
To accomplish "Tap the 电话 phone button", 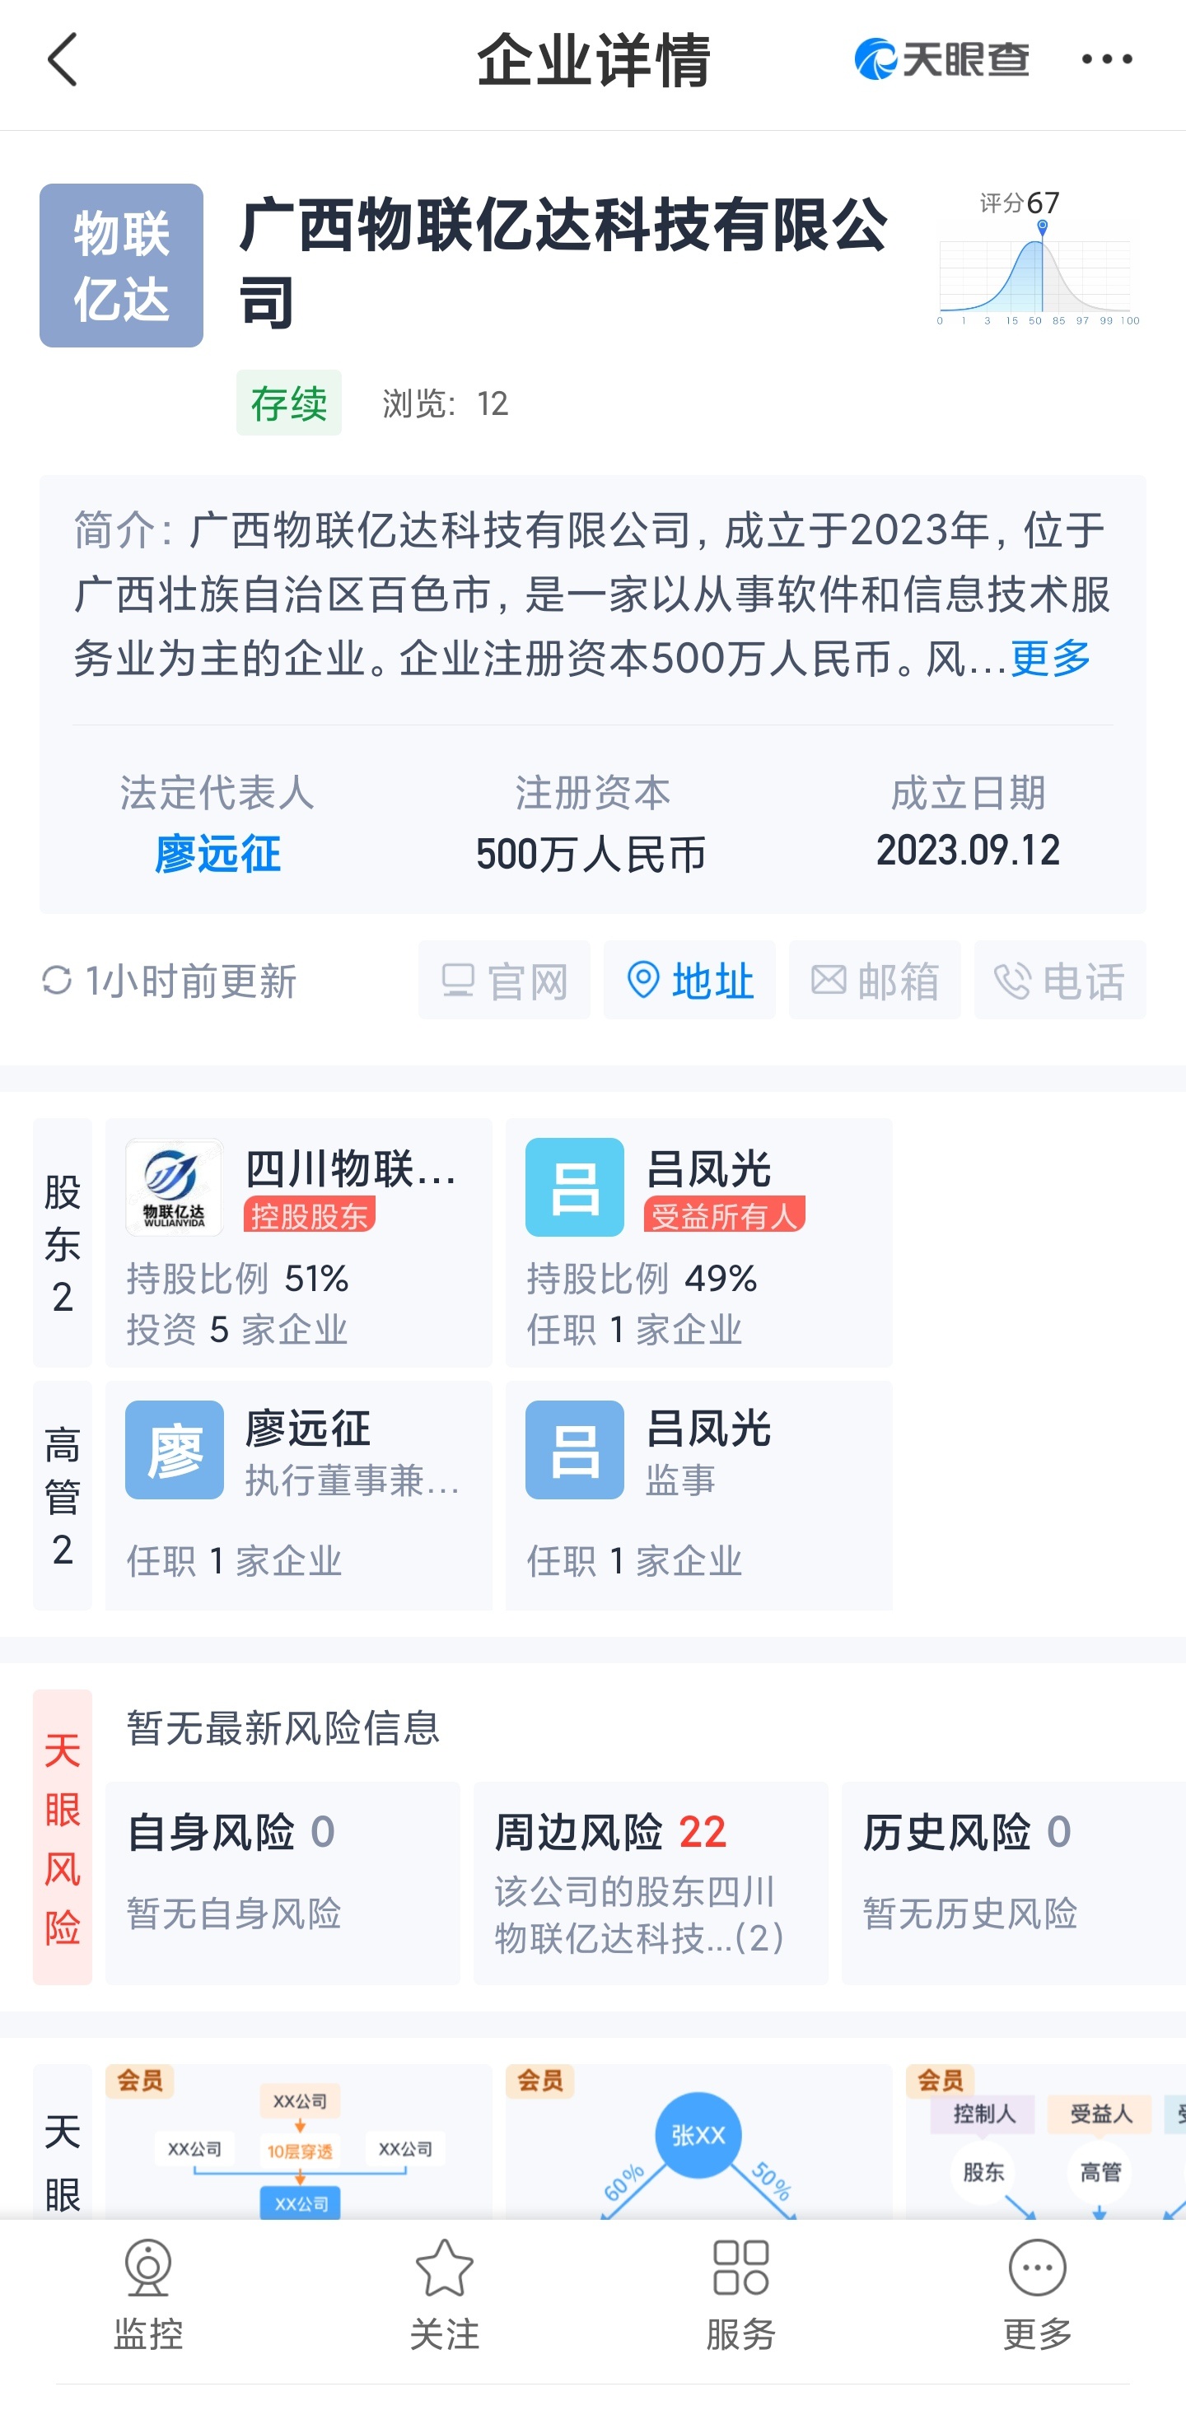I will point(1061,981).
